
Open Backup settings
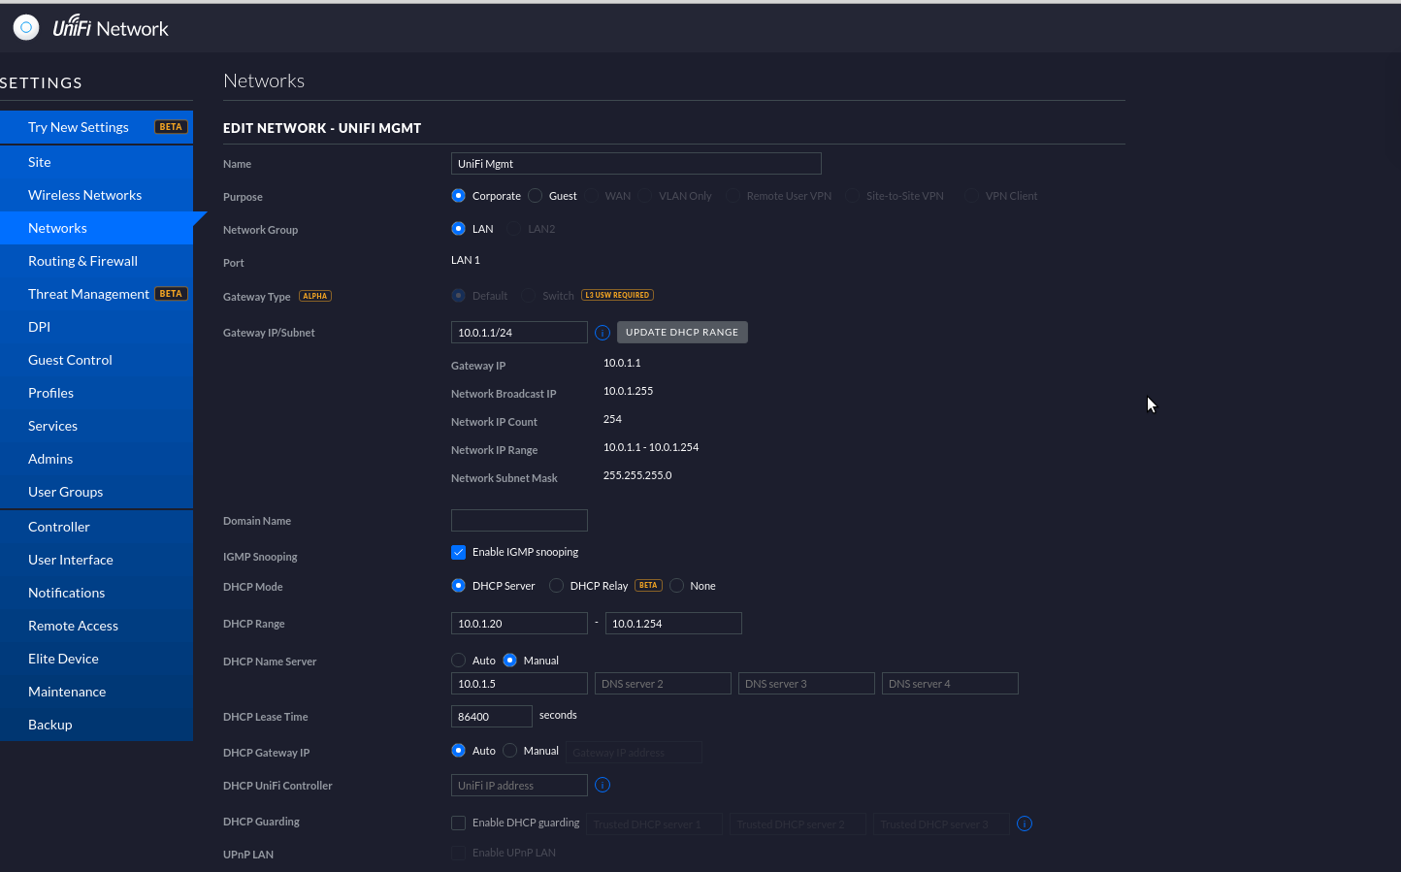pos(96,725)
